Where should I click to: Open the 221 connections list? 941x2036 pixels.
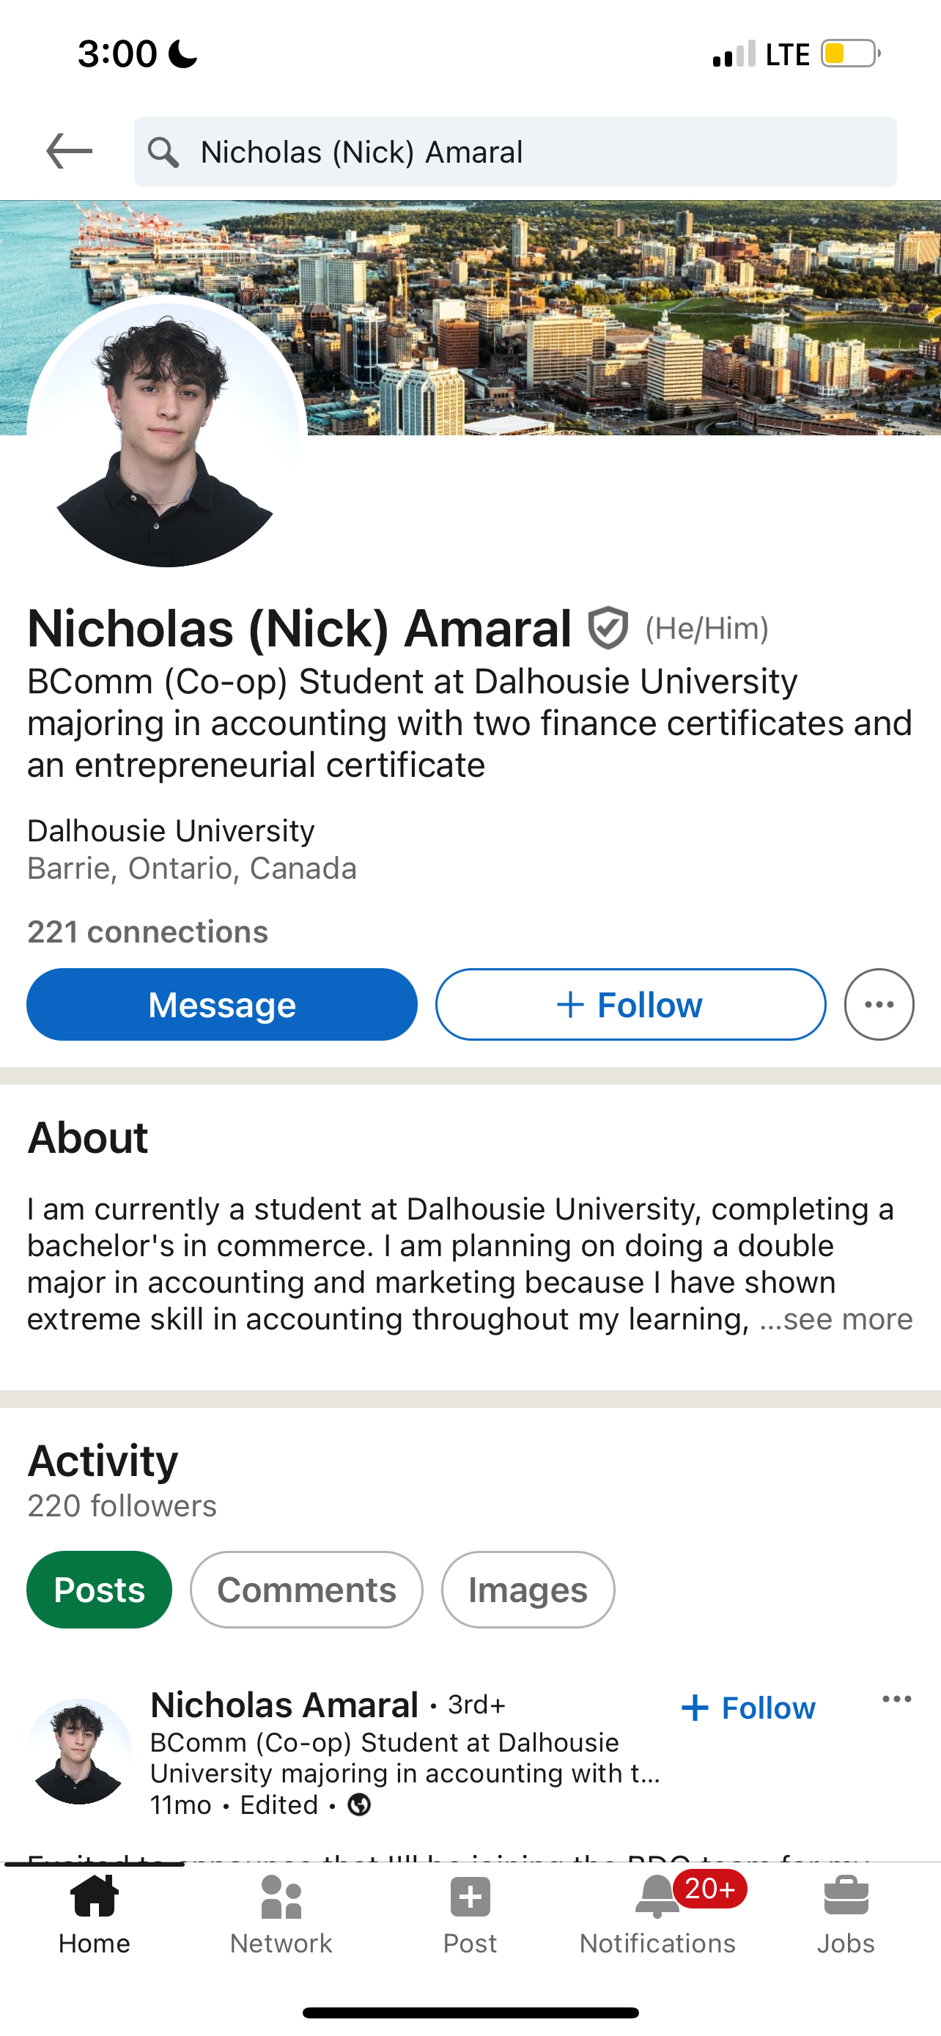tap(148, 932)
